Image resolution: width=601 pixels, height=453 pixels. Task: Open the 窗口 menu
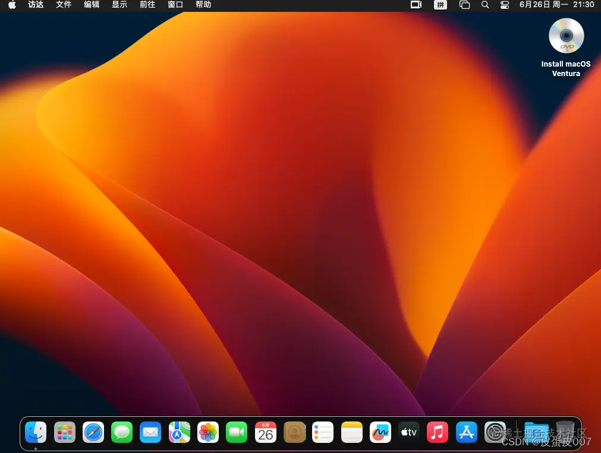click(x=175, y=5)
